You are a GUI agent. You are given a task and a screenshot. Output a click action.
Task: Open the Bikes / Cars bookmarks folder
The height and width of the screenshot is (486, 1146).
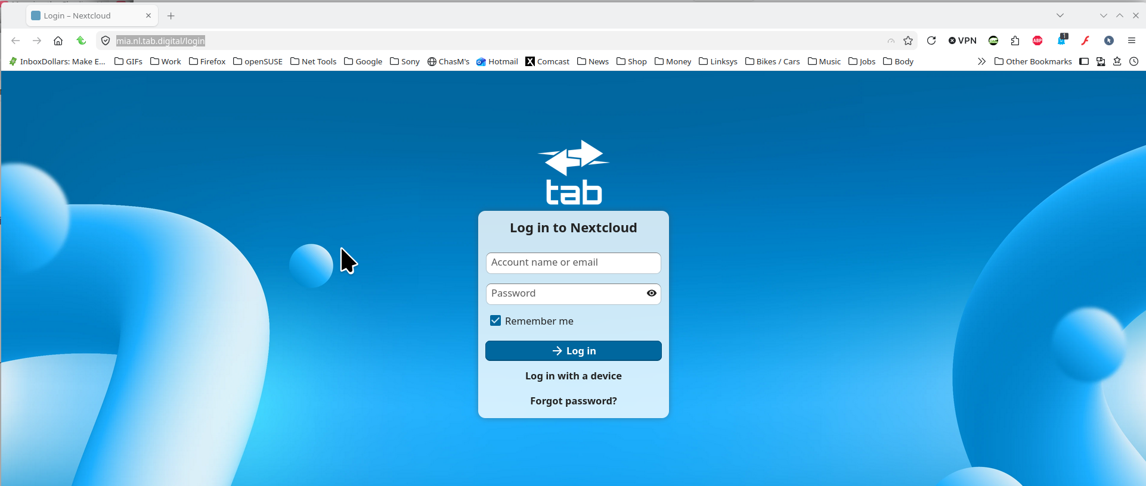coord(773,61)
